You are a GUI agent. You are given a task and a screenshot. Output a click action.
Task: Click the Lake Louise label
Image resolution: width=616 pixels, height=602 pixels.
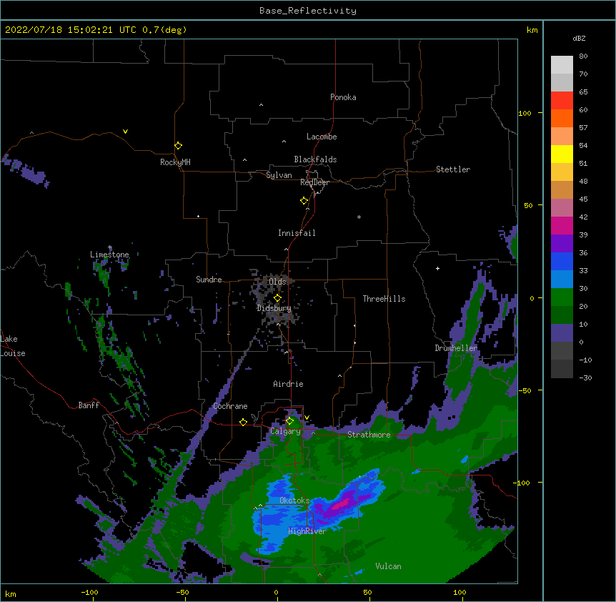click(13, 346)
